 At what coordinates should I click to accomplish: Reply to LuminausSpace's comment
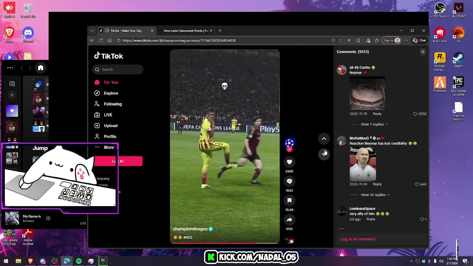(x=371, y=219)
